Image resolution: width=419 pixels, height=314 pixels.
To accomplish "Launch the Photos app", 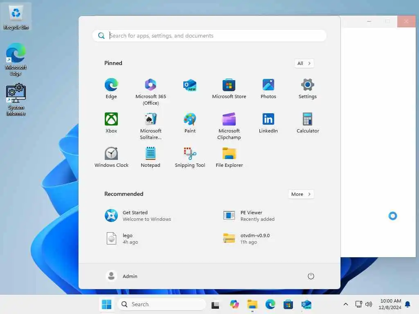I will [268, 89].
